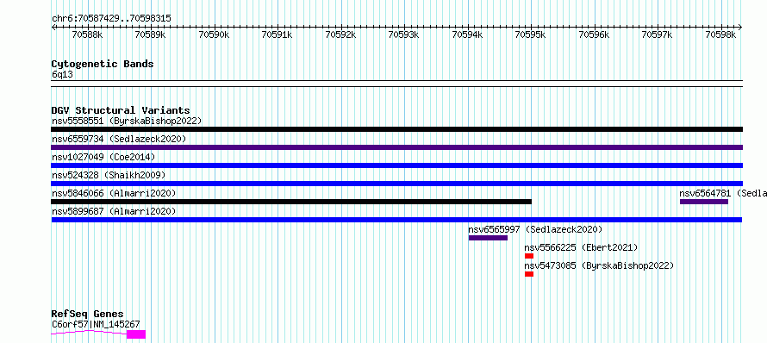Select the black nsv5558551 variant bar

(x=396, y=129)
